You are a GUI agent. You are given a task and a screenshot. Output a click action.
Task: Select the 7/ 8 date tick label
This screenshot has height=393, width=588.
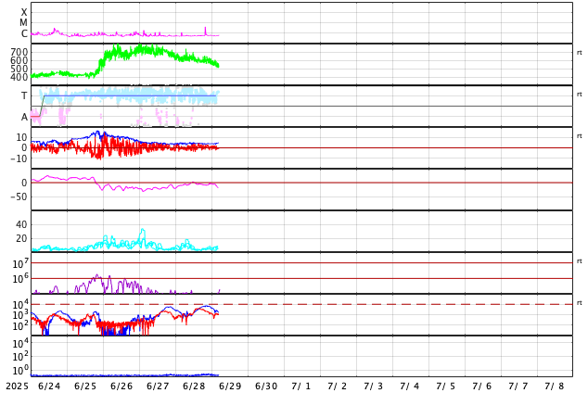(555, 387)
